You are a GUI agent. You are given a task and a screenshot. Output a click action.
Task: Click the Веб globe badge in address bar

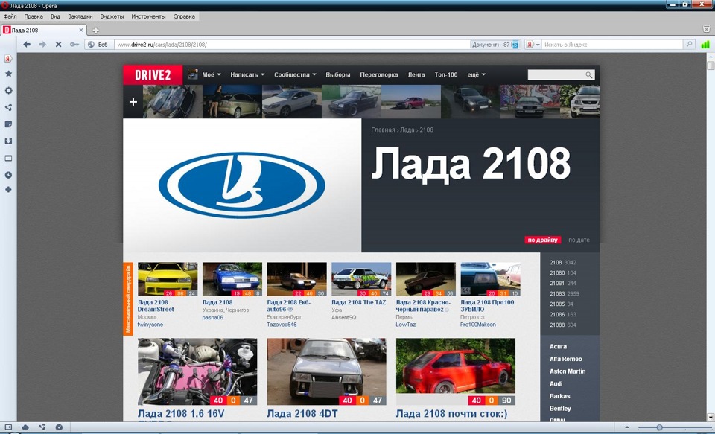[x=99, y=44]
